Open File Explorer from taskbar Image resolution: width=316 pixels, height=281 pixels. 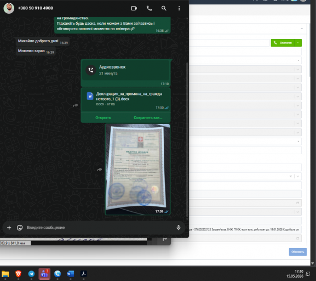[x=5, y=274]
